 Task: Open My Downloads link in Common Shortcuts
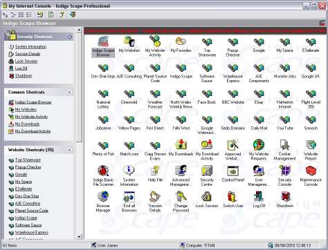click(x=27, y=124)
